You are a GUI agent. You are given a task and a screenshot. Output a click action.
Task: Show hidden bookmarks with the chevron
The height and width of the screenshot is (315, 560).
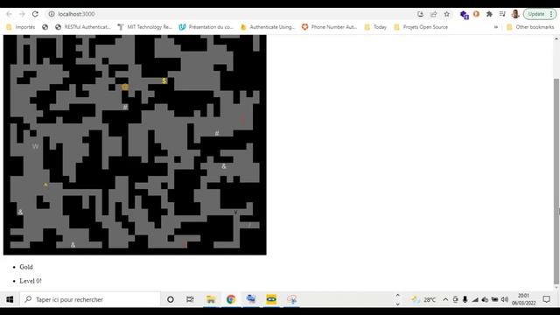(x=496, y=27)
